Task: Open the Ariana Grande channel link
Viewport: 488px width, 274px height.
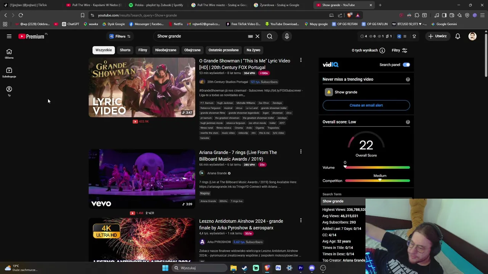Action: (x=217, y=173)
